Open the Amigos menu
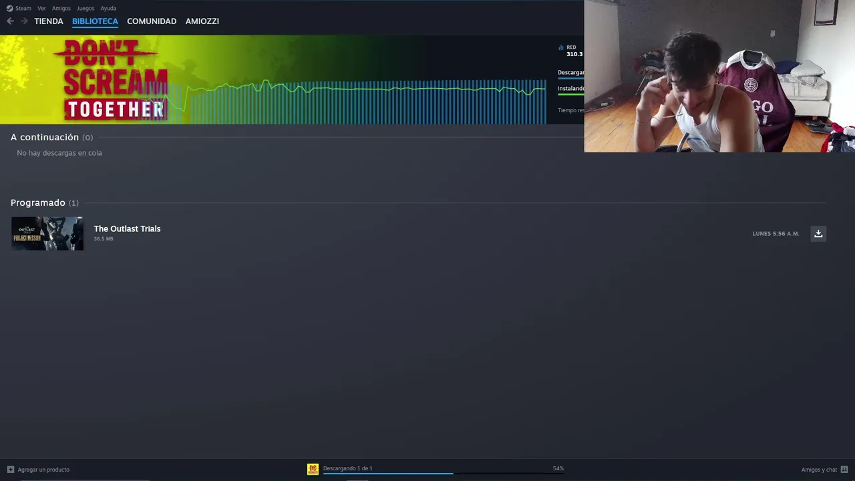 (61, 8)
